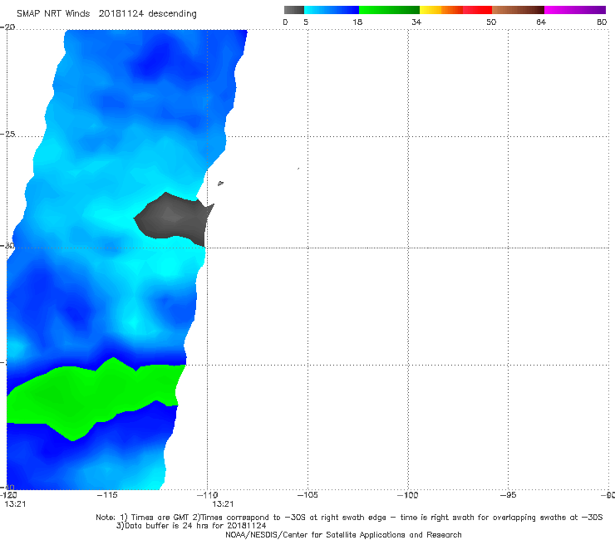The image size is (615, 540).
Task: Click the blue segment of the color bar
Action: pos(332,10)
